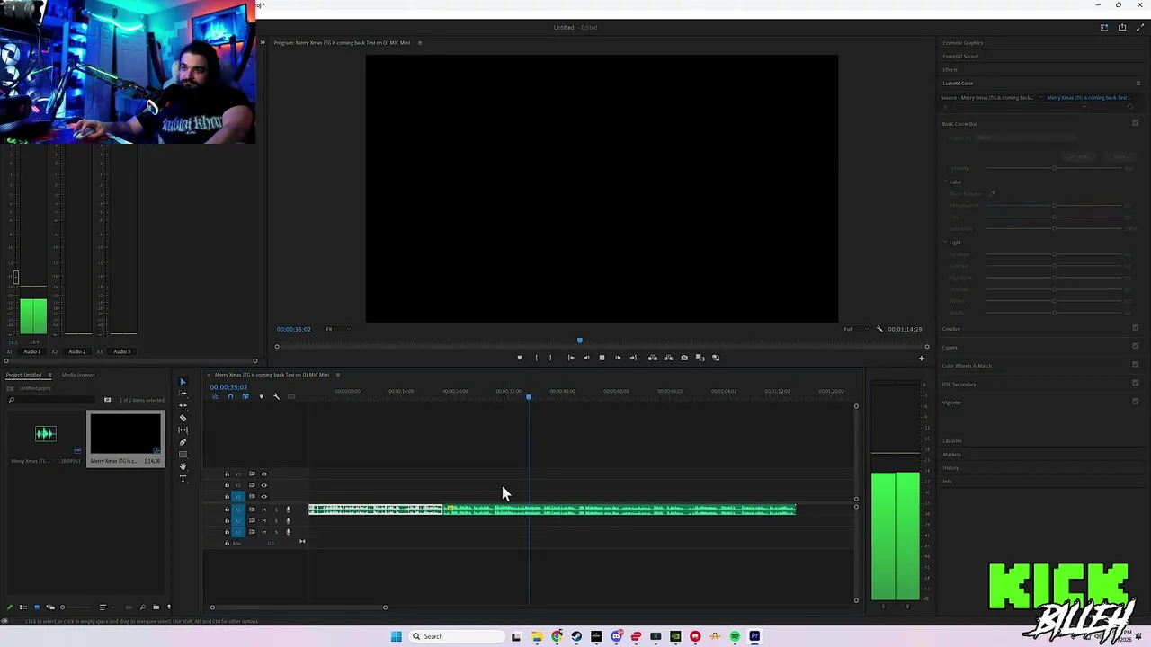Image resolution: width=1151 pixels, height=647 pixels.
Task: Select the Hand tool
Action: [x=183, y=466]
